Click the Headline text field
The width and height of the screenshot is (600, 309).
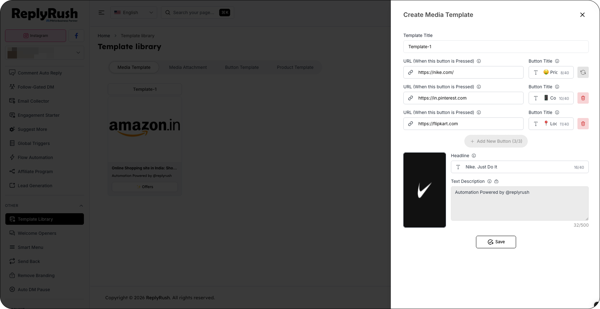(520, 167)
